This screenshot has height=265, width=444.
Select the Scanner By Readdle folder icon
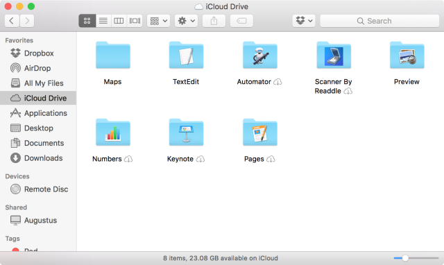334,55
